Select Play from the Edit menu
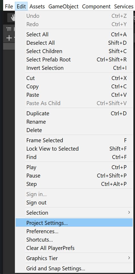The width and height of the screenshot is (135, 274). pos(74,167)
